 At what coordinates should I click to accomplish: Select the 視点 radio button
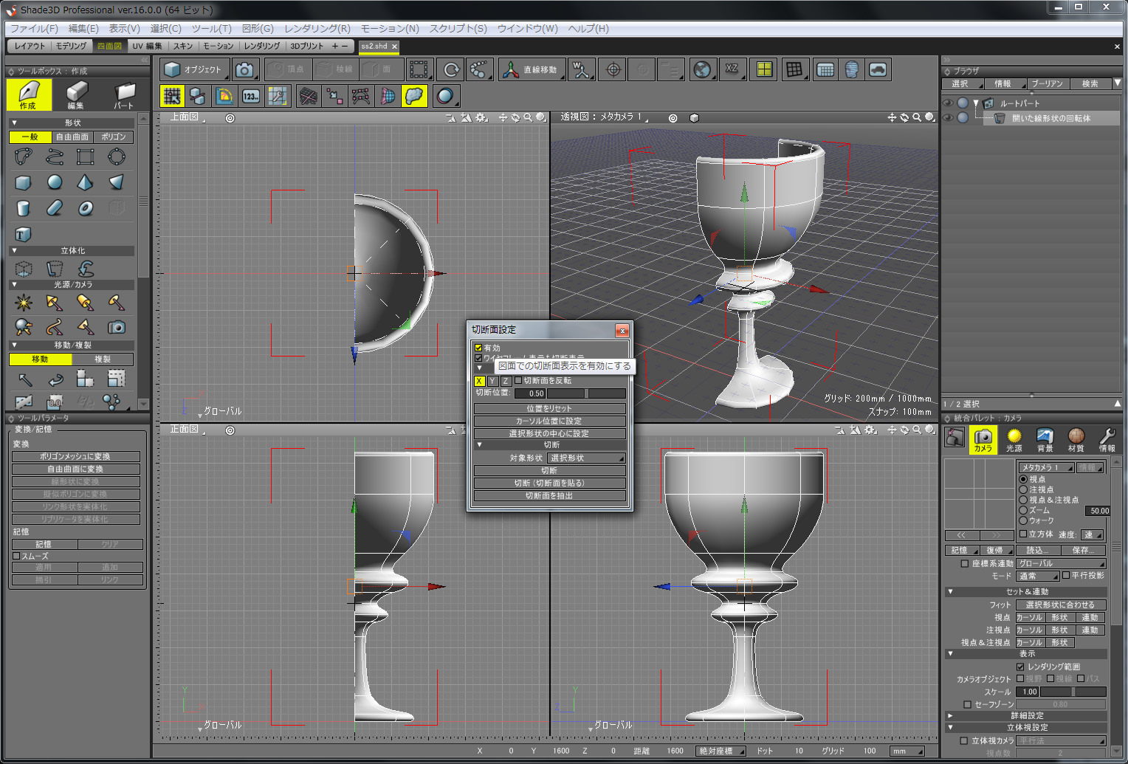[1023, 480]
